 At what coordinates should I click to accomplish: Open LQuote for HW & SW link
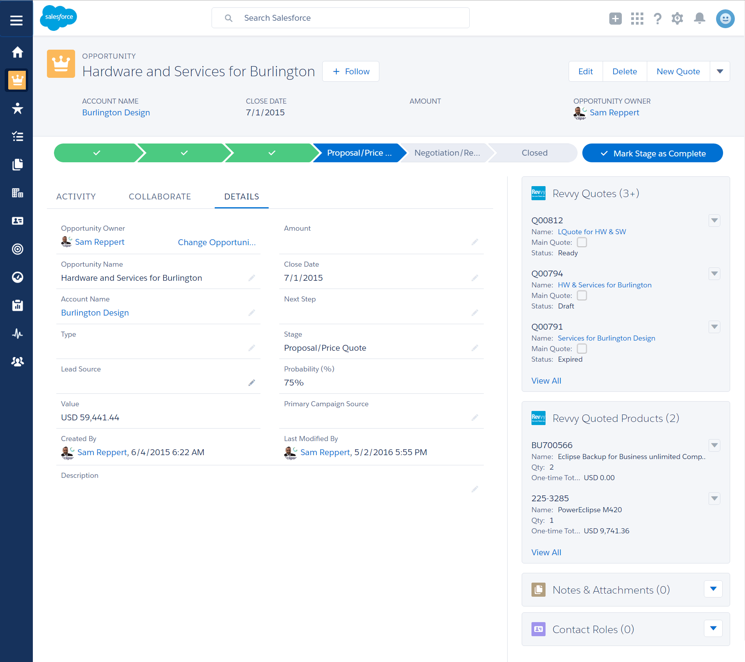tap(592, 231)
